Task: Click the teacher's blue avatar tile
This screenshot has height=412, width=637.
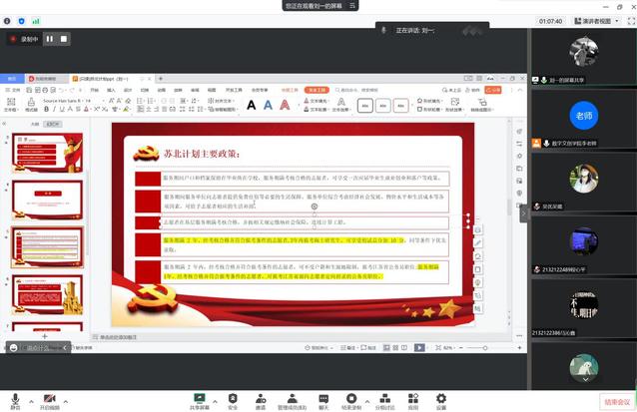Action: [584, 116]
